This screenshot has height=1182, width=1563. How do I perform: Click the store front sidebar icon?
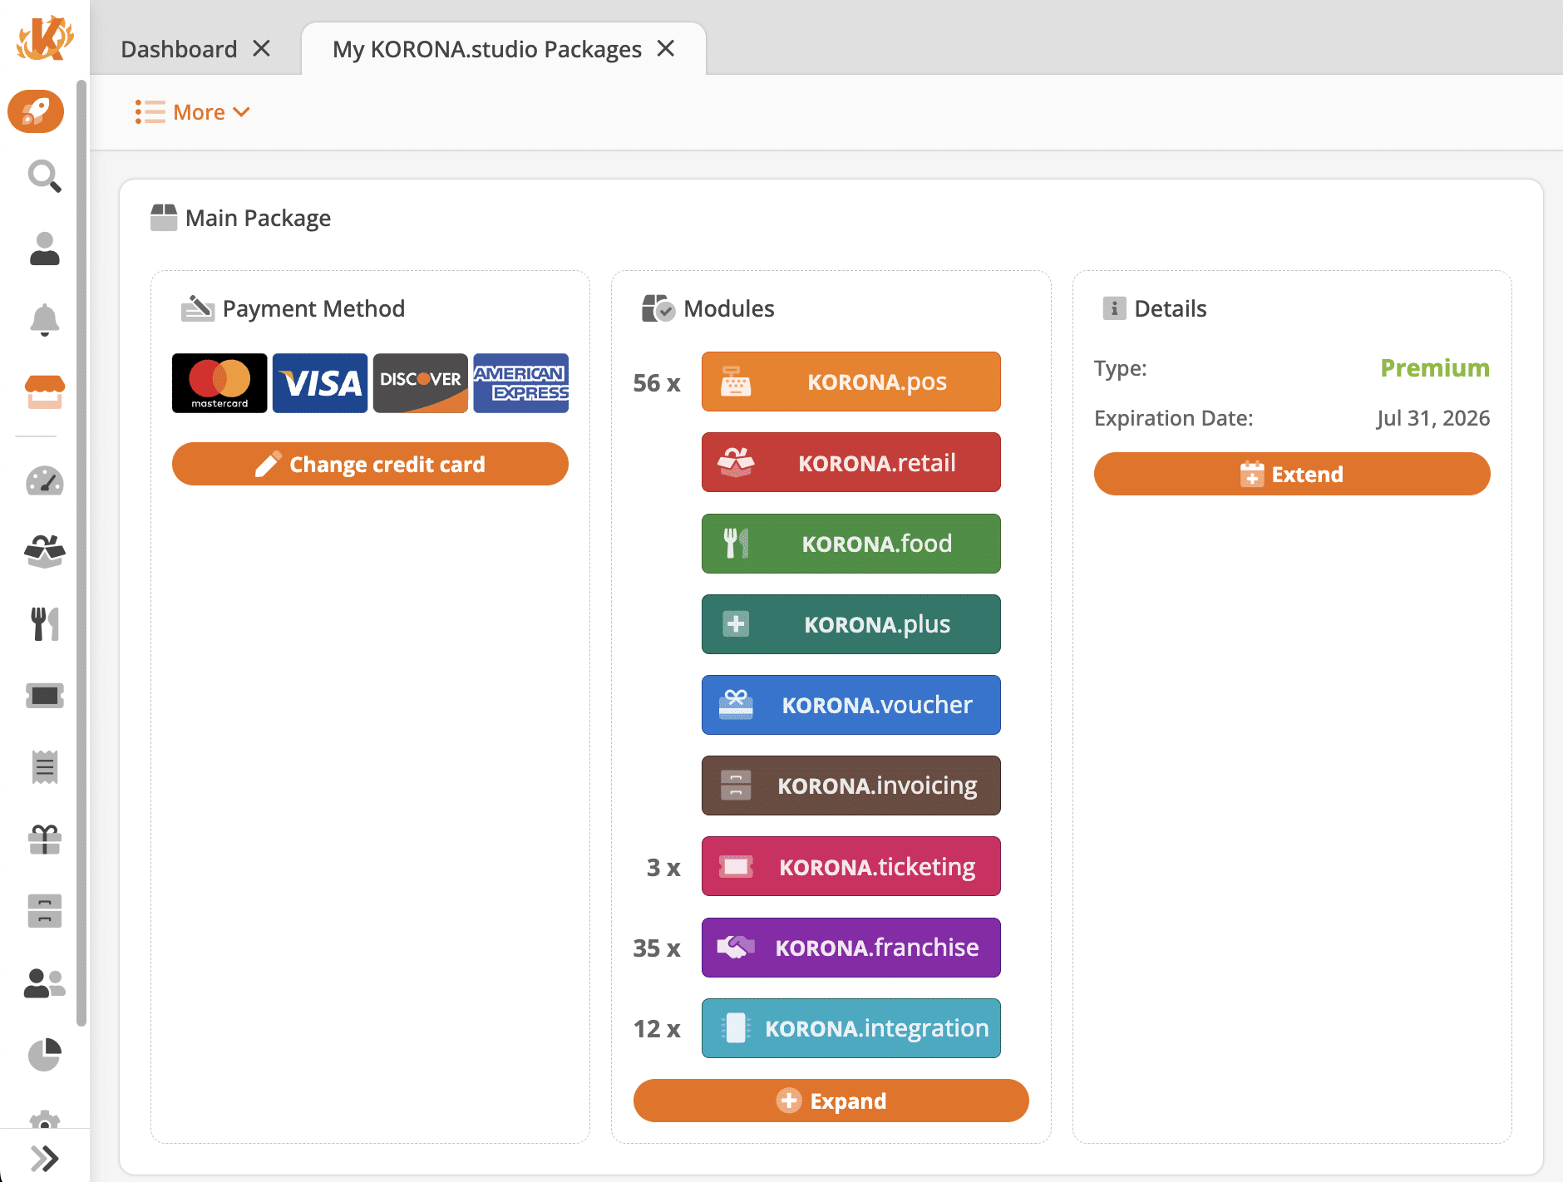point(44,392)
